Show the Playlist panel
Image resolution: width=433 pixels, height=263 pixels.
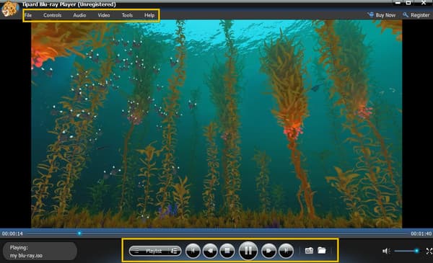coord(149,251)
